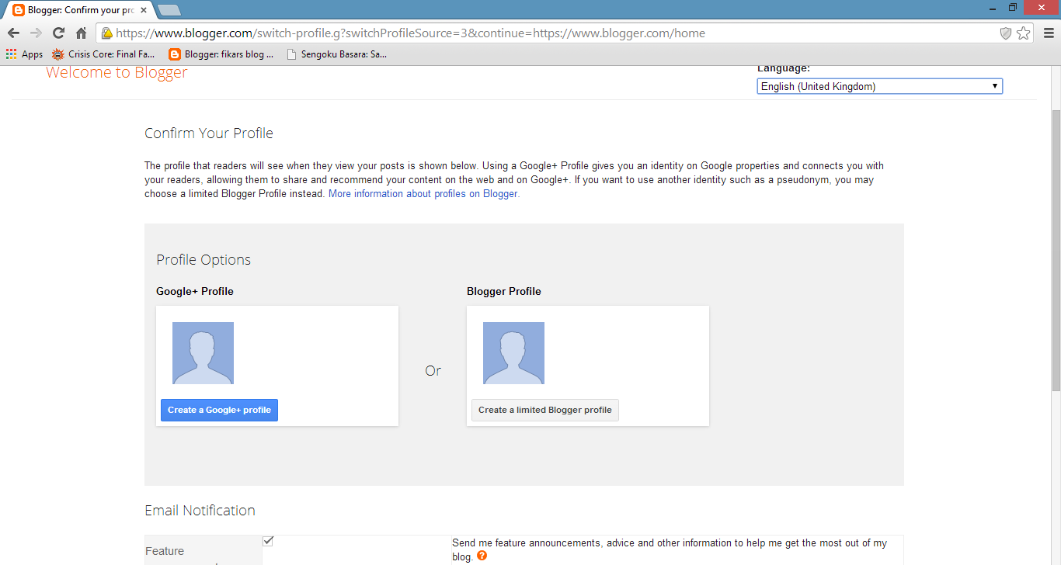Click the Blogger Profile avatar placeholder

(x=513, y=353)
